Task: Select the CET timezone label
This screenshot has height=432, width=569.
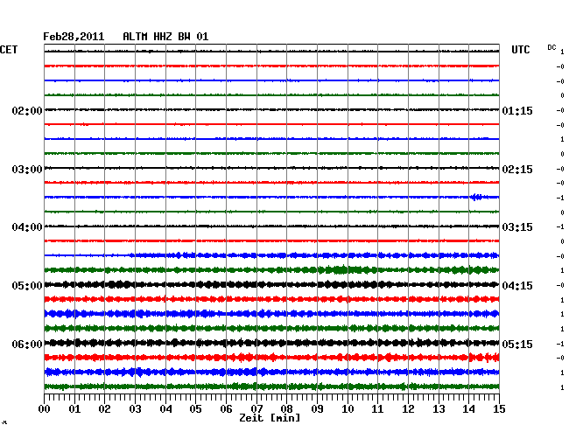Action: [9, 50]
